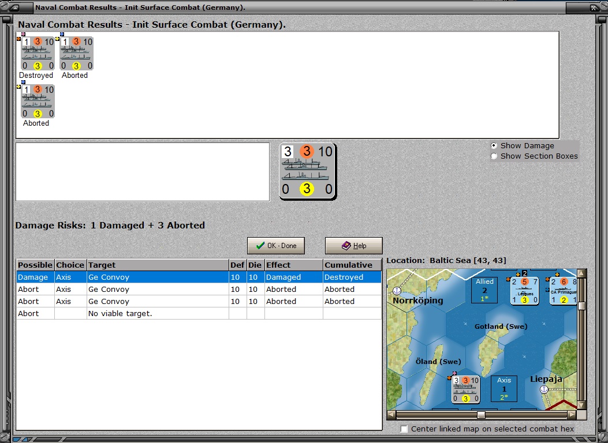
Task: Click the Liepaja port anchor symbol
Action: pyautogui.click(x=544, y=389)
